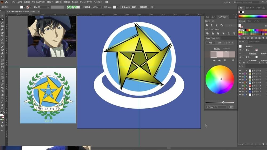Open the brush definition dropdown
The height and width of the screenshot is (150, 267).
[x=81, y=7]
